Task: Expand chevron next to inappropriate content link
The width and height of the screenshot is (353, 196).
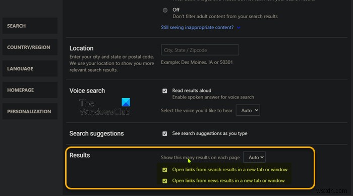Action: (x=239, y=27)
